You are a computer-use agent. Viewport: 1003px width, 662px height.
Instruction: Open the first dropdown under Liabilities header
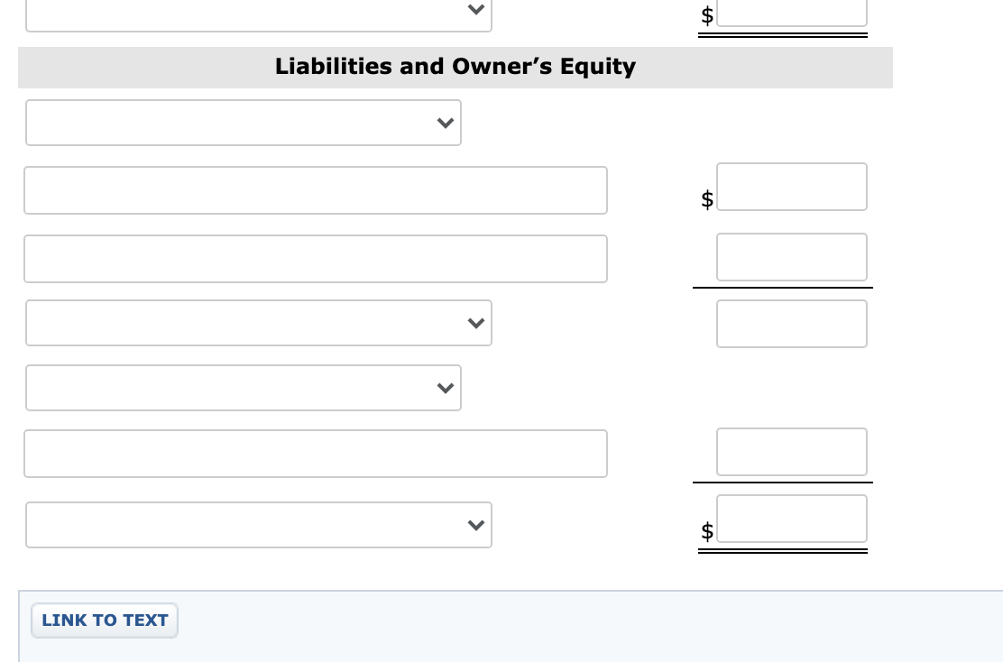tap(244, 123)
